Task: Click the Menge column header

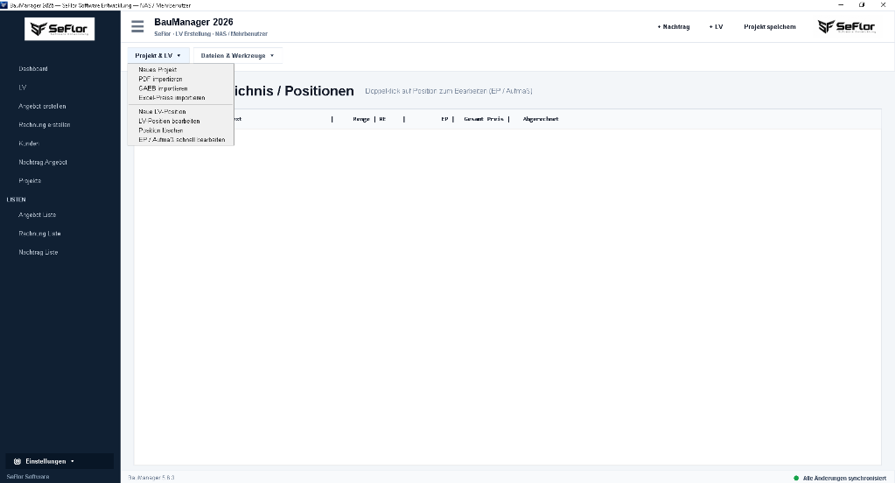Action: click(361, 119)
